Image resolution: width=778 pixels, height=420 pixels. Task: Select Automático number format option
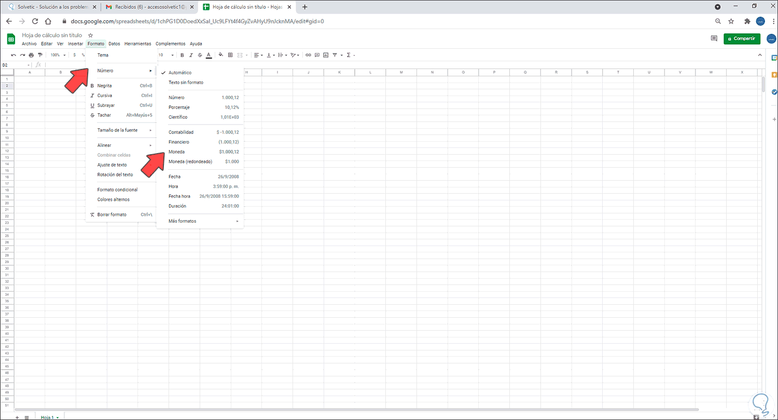click(x=179, y=72)
